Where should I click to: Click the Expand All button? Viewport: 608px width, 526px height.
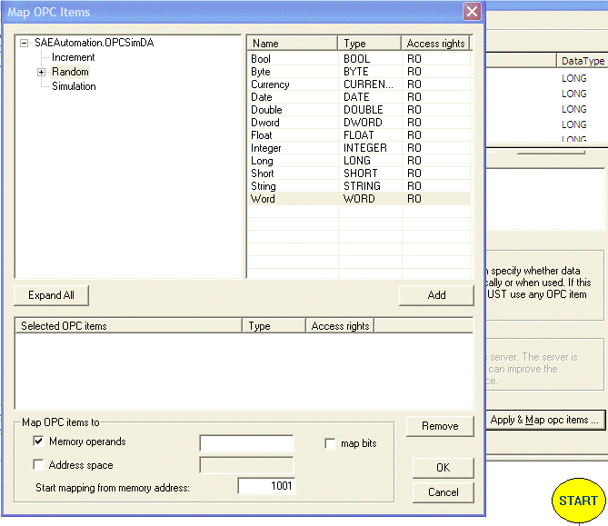pos(52,295)
